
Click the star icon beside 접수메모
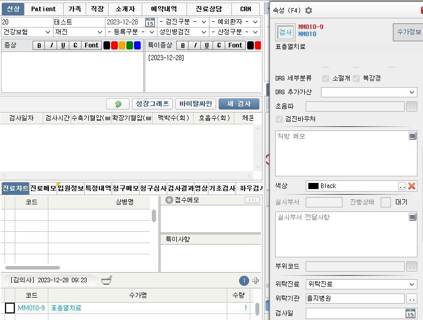(x=169, y=200)
